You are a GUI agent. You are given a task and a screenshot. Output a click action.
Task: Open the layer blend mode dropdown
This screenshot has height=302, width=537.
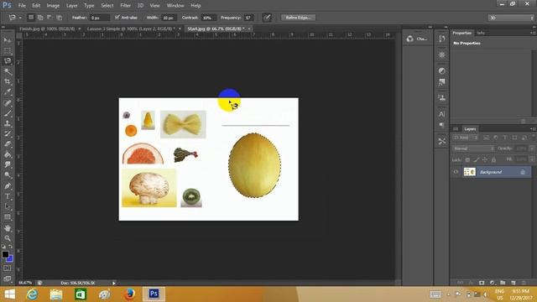(x=473, y=148)
